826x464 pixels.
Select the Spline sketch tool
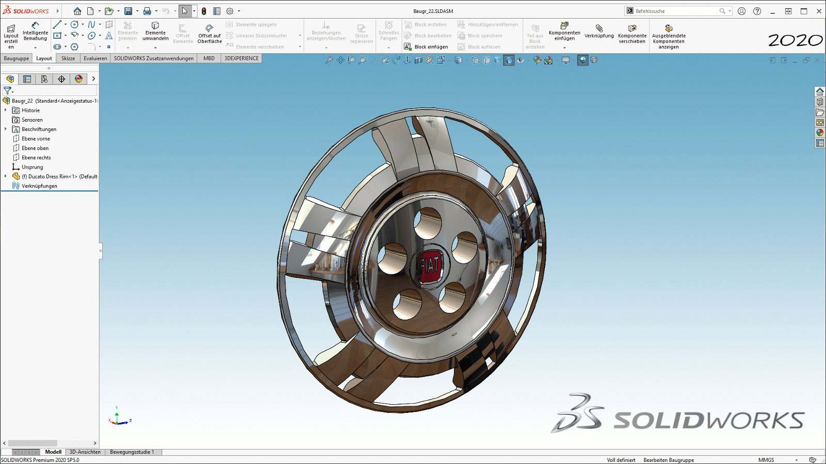point(91,24)
